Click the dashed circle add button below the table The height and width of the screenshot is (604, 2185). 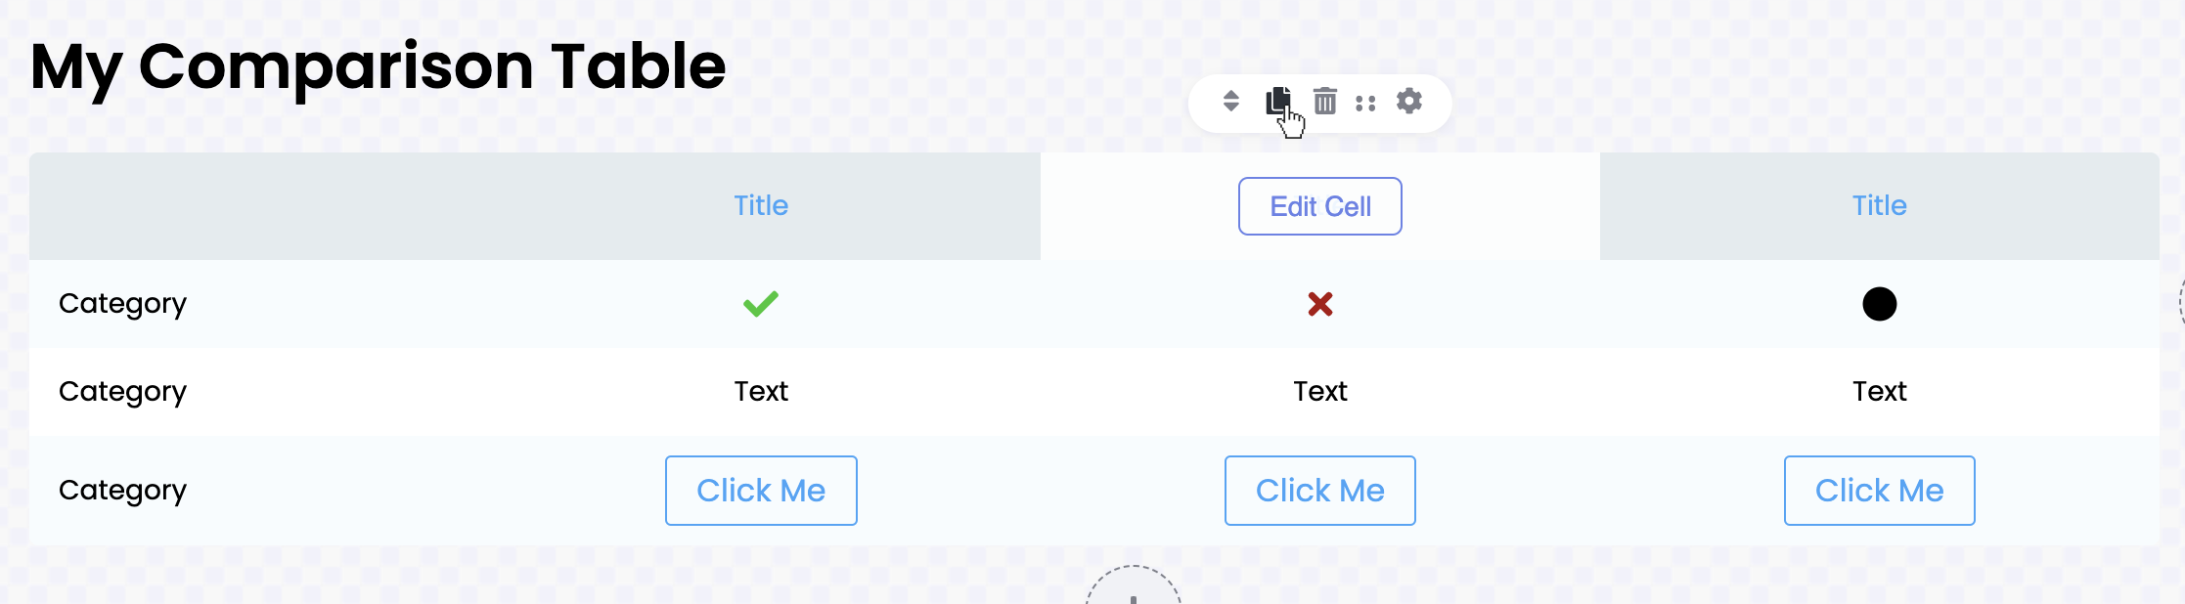[1134, 590]
